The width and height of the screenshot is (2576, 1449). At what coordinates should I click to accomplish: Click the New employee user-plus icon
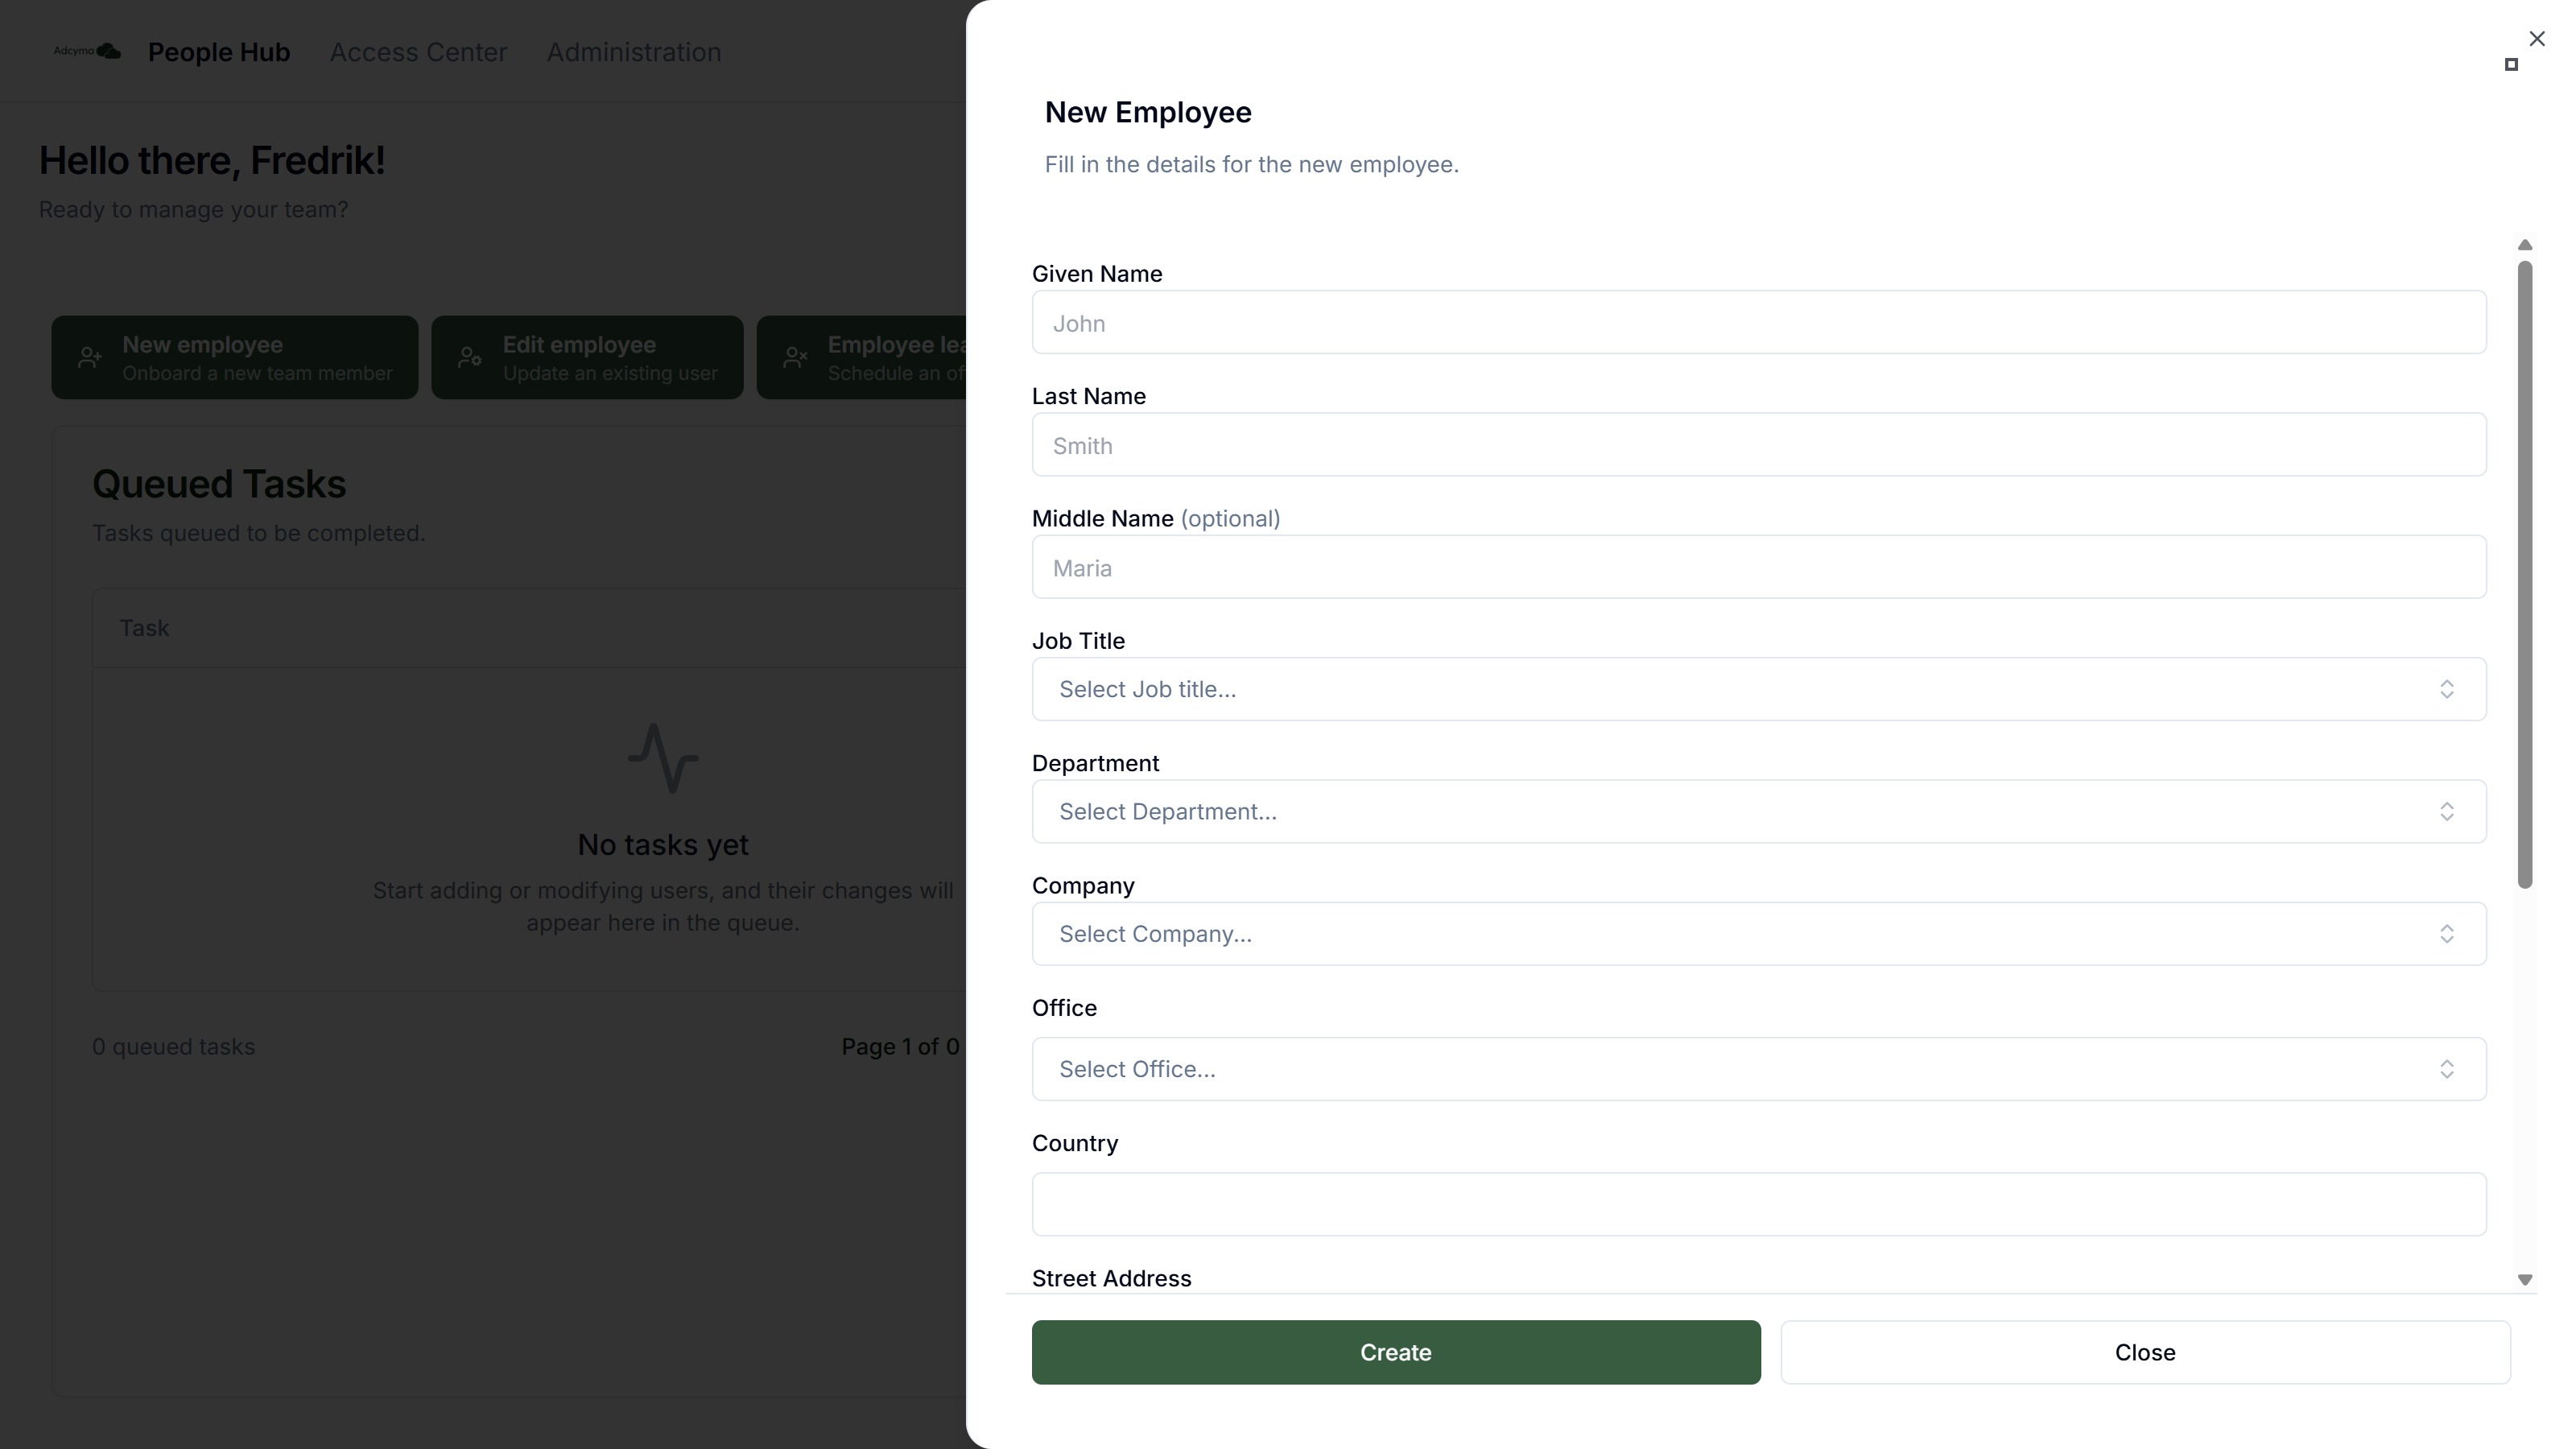[x=91, y=357]
